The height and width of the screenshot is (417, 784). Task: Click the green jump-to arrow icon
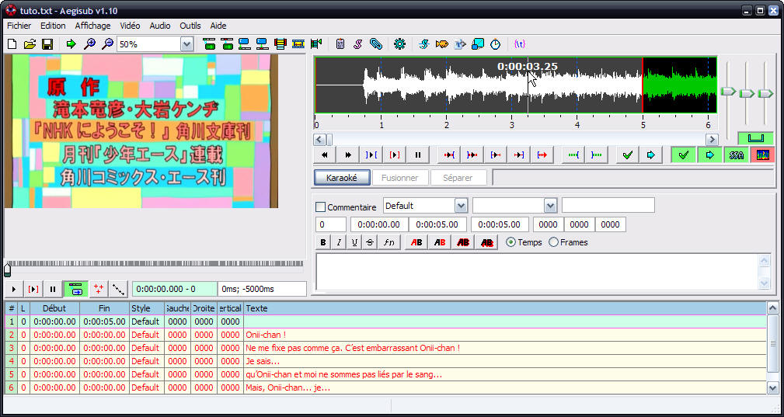[71, 44]
